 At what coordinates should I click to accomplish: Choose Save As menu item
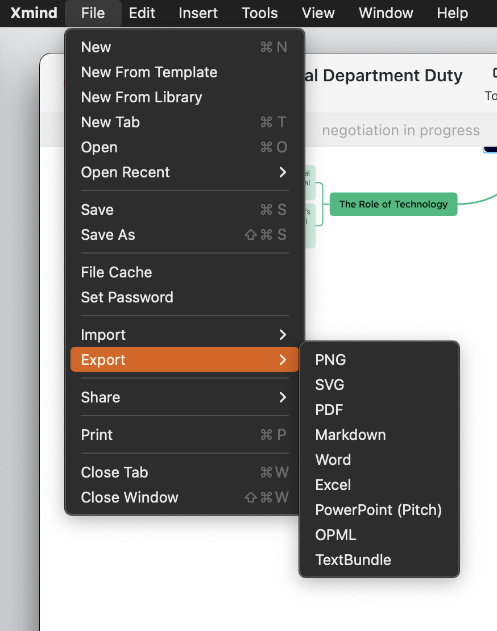click(184, 235)
